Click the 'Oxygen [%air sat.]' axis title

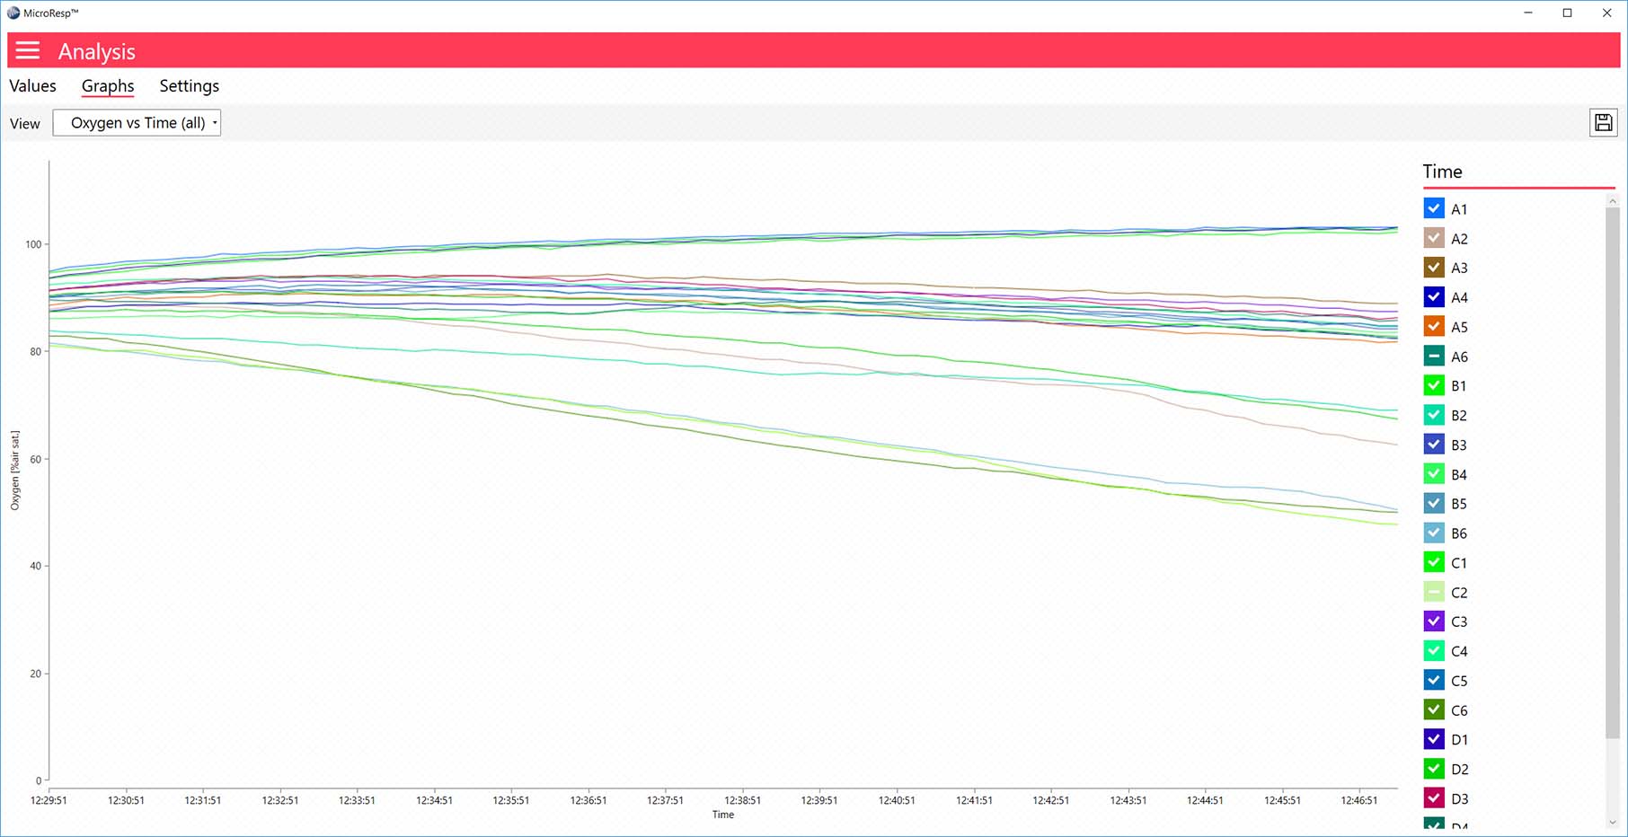(15, 471)
